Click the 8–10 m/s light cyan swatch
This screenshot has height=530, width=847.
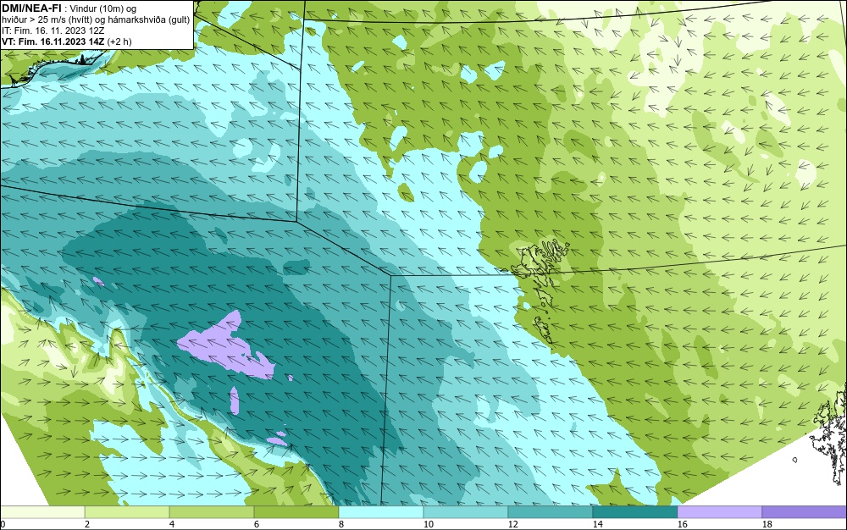coord(381,512)
